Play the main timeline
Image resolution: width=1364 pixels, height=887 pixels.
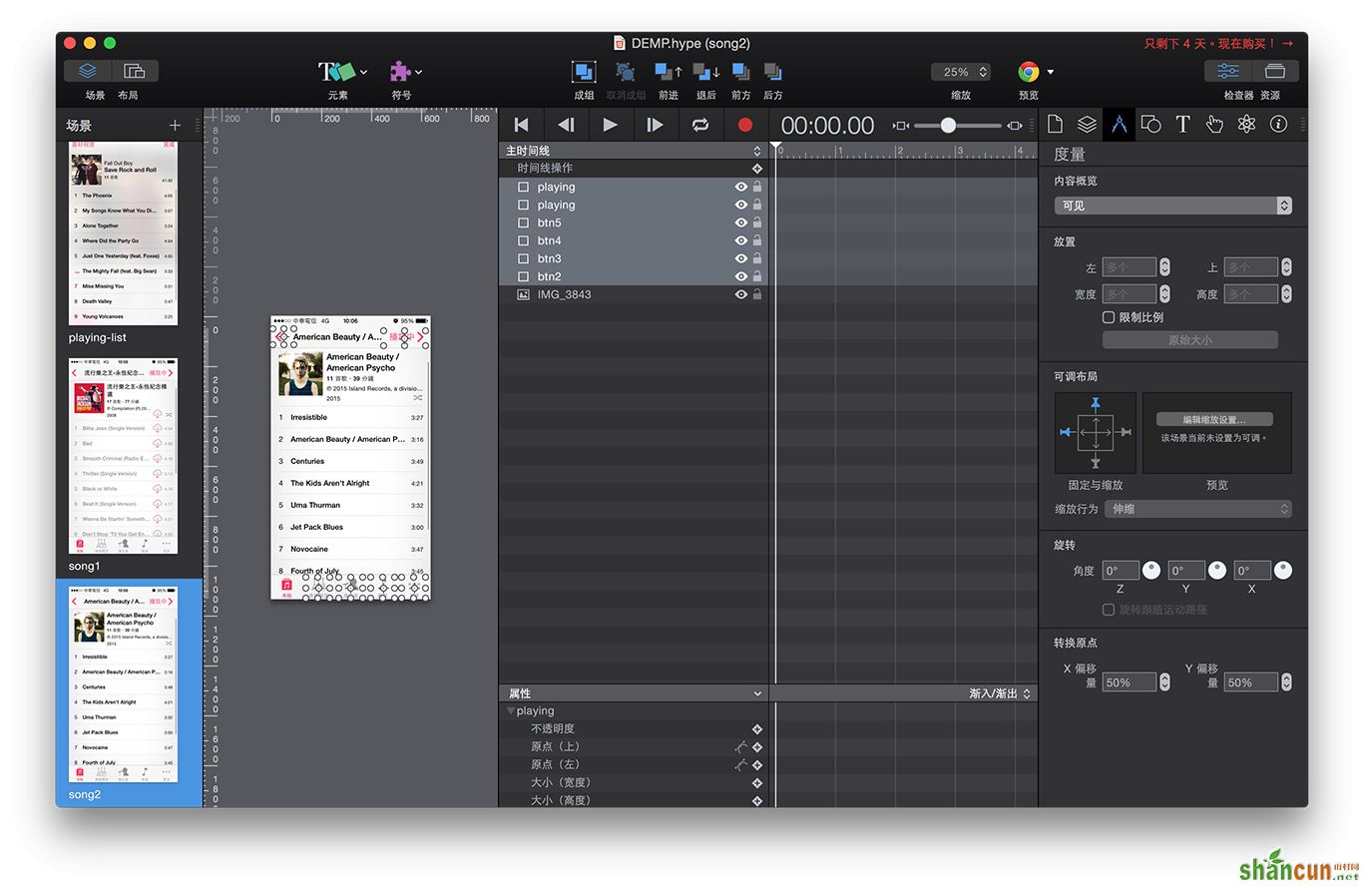(610, 125)
